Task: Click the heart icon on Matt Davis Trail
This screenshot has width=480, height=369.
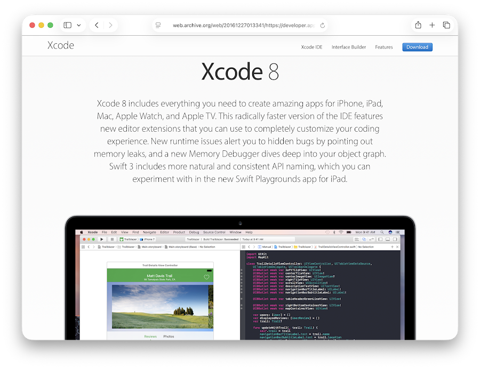Action: click(206, 277)
